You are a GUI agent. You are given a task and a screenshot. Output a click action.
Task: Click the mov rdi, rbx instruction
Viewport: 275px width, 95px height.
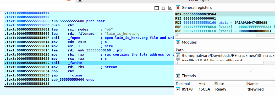(68, 67)
